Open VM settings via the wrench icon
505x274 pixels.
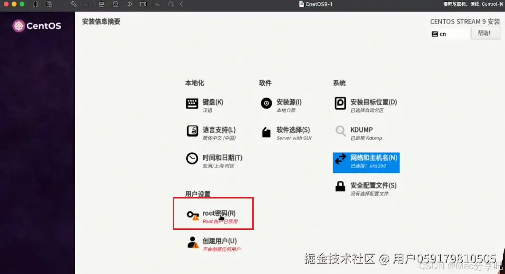(74, 5)
